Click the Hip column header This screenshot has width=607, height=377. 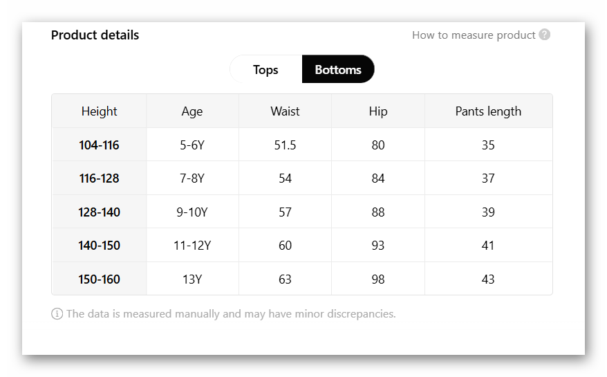click(378, 111)
